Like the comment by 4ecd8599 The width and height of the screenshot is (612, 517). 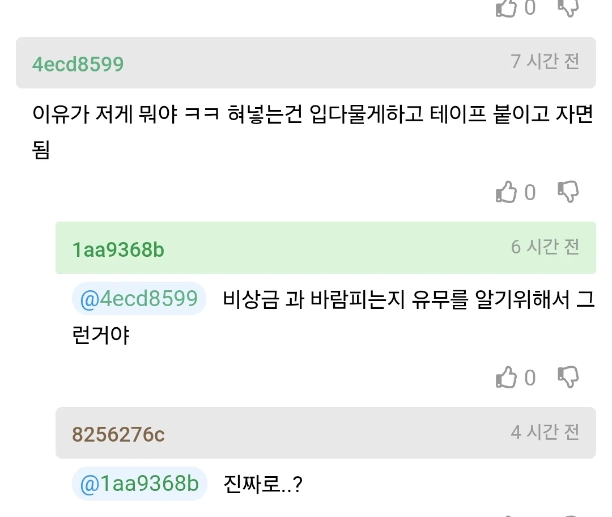click(x=506, y=192)
